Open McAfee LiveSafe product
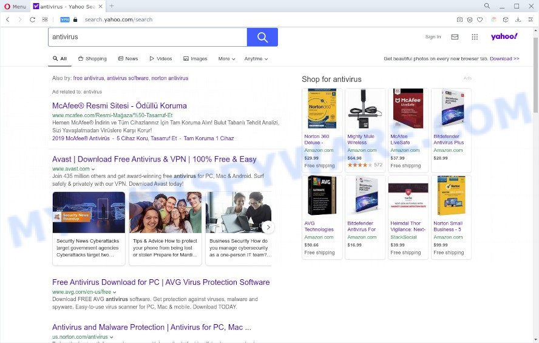 (x=408, y=131)
